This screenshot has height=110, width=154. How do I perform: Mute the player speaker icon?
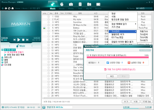click(x=2, y=40)
